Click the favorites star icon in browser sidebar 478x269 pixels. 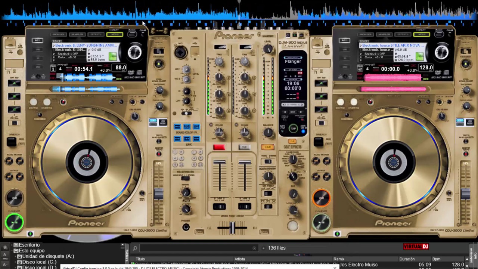5,247
